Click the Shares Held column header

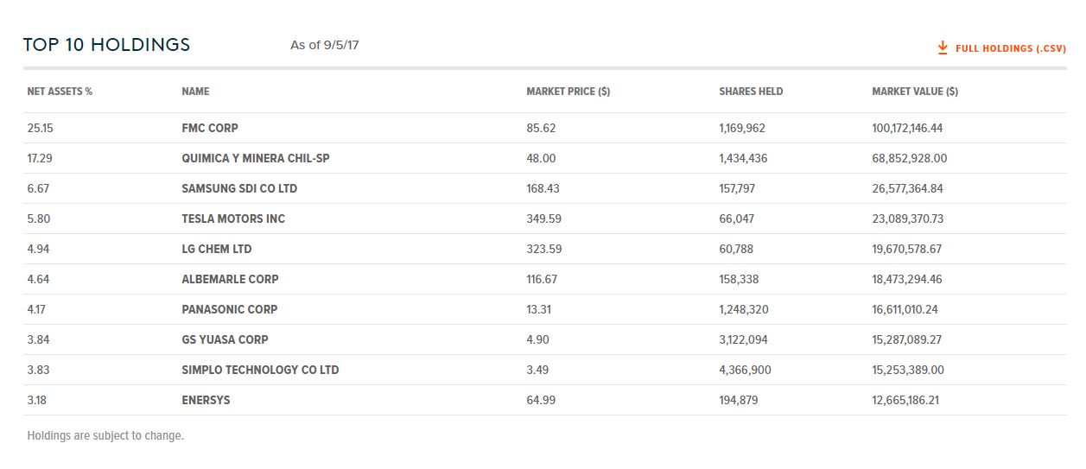pyautogui.click(x=751, y=92)
